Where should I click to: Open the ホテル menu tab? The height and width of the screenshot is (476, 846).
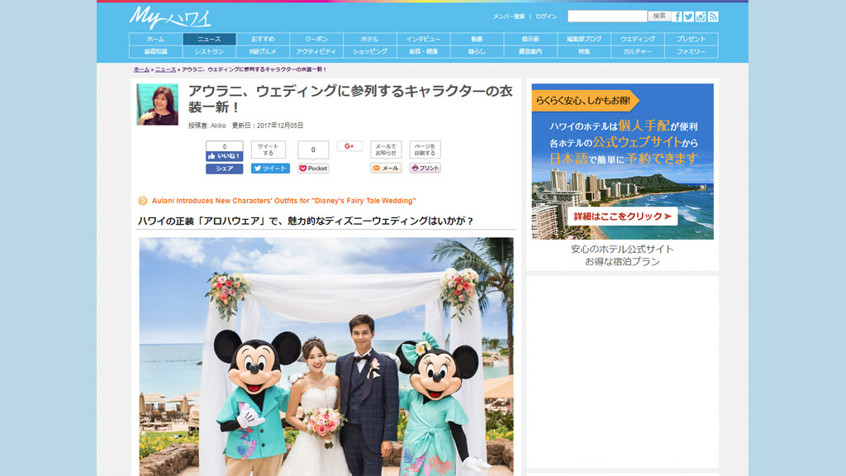[x=369, y=39]
